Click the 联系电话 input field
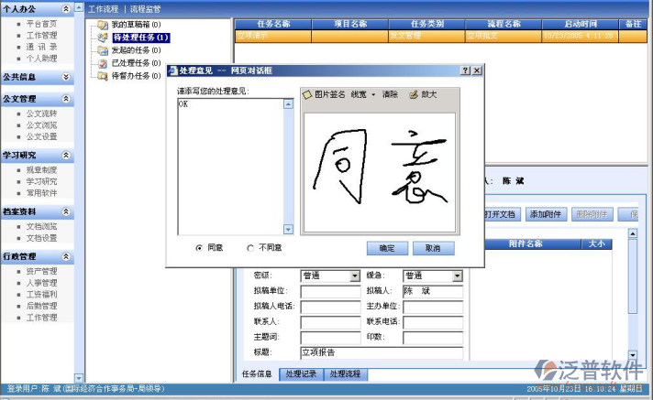 [433, 322]
